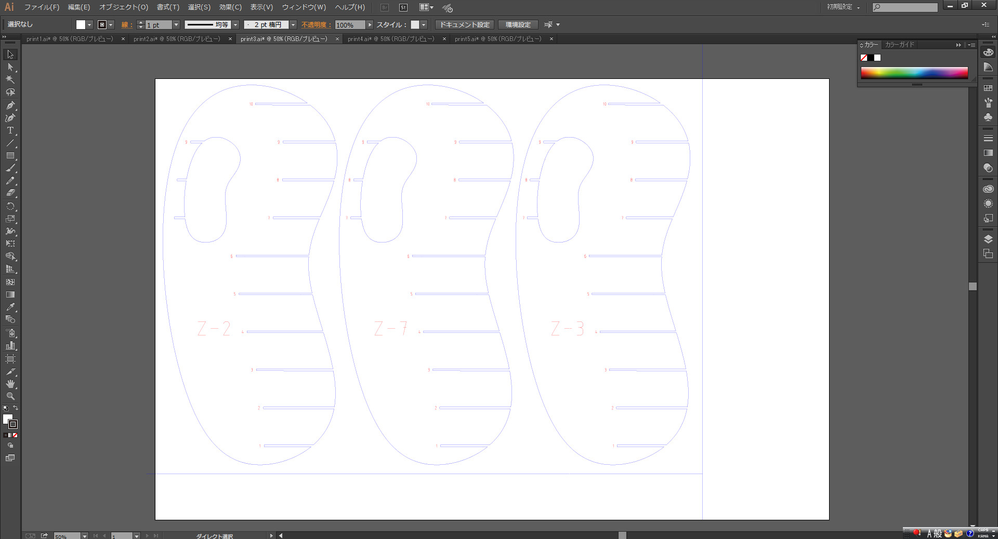Open the Symbols panel club icon
The height and width of the screenshot is (539, 998).
tap(988, 117)
